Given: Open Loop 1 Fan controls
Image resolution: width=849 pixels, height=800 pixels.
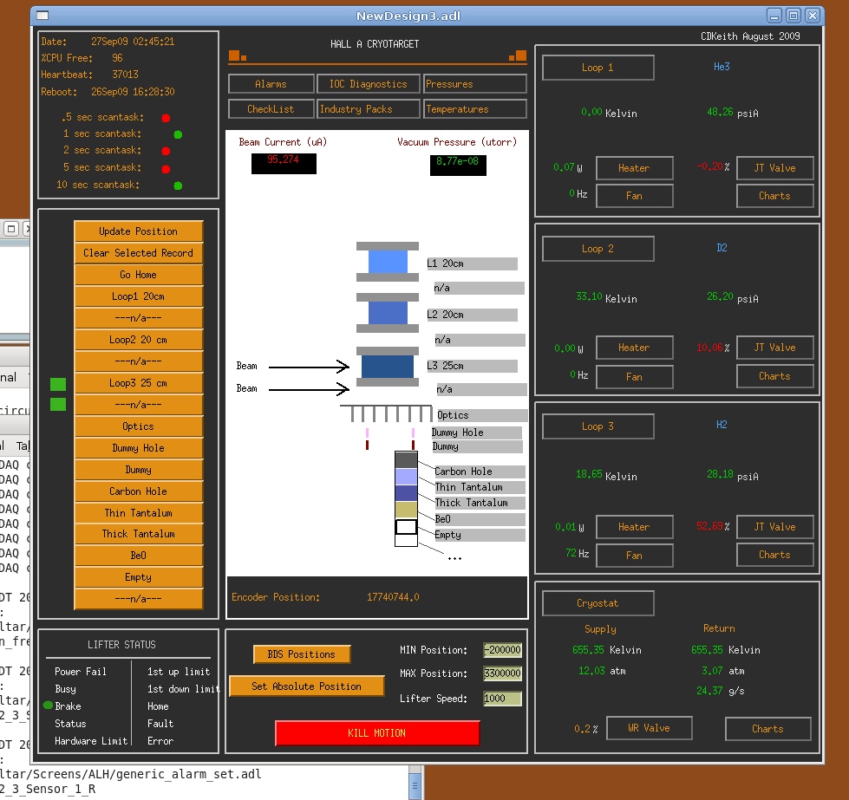Looking at the screenshot, I should (634, 195).
